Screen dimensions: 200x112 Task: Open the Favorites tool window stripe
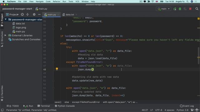click(2, 93)
